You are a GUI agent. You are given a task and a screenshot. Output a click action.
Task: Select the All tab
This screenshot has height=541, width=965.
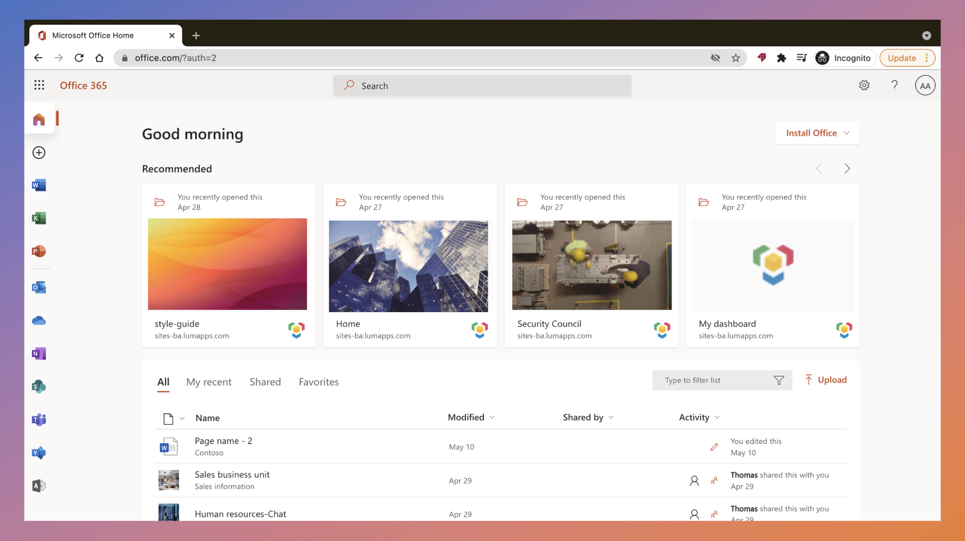(x=163, y=382)
